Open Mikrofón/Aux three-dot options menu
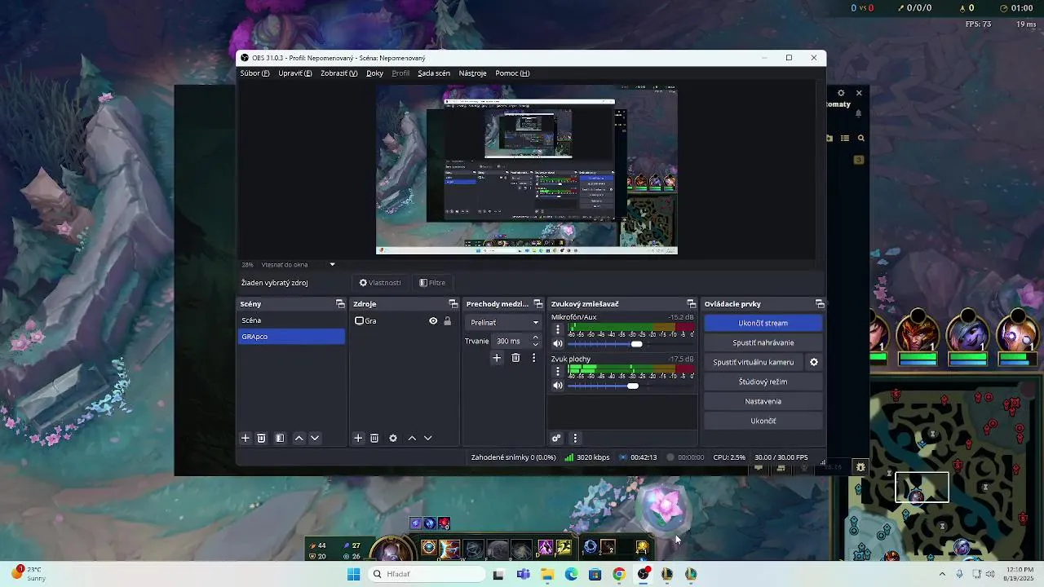This screenshot has height=587, width=1044. [x=558, y=330]
